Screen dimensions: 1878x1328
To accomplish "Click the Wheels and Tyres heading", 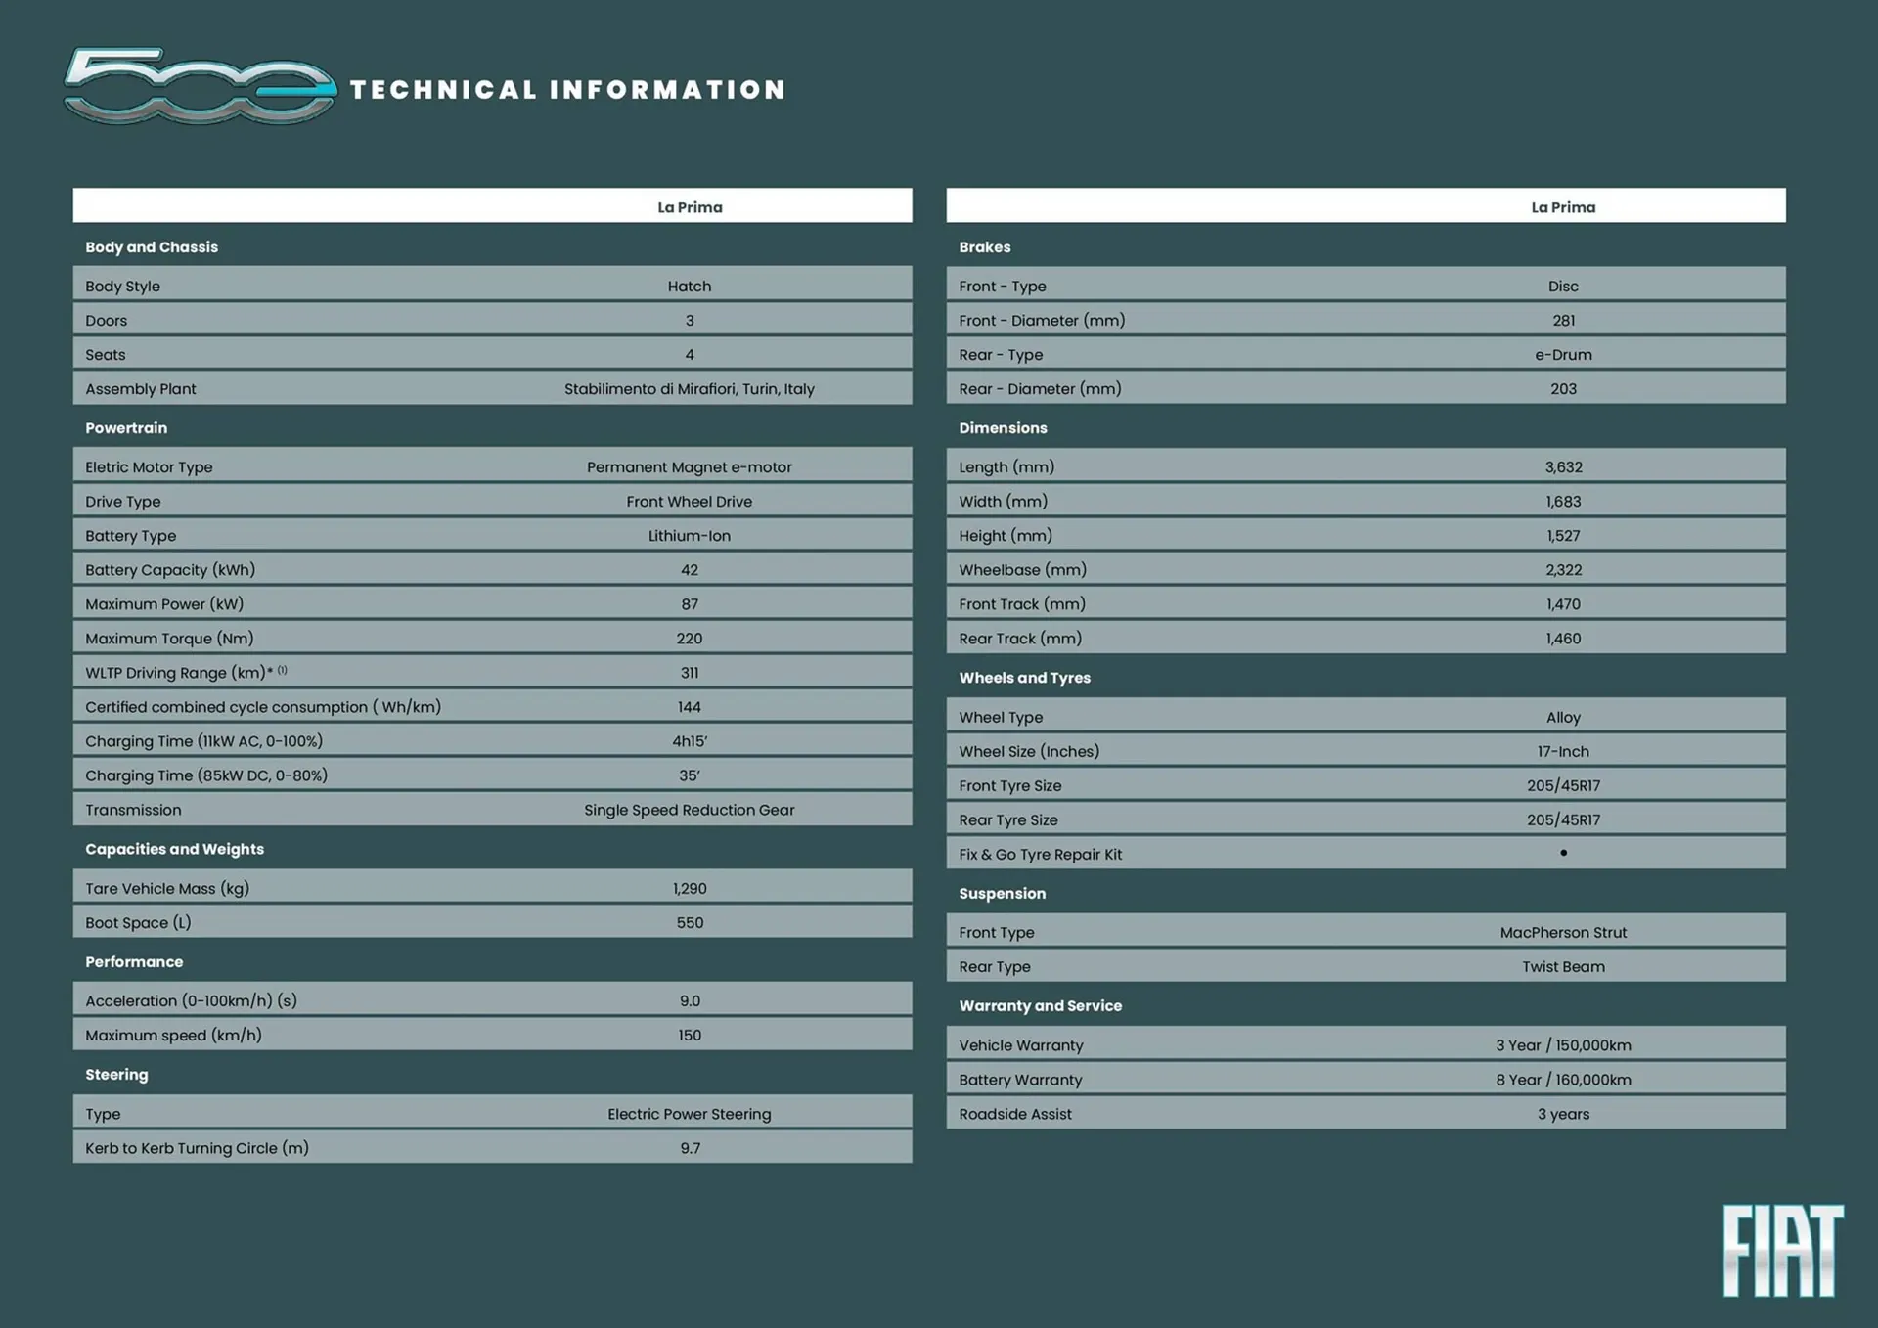I will click(x=1024, y=678).
